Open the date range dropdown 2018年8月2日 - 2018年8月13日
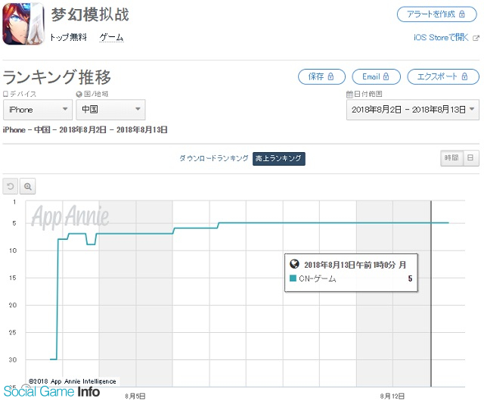This screenshot has width=484, height=401. (x=413, y=110)
